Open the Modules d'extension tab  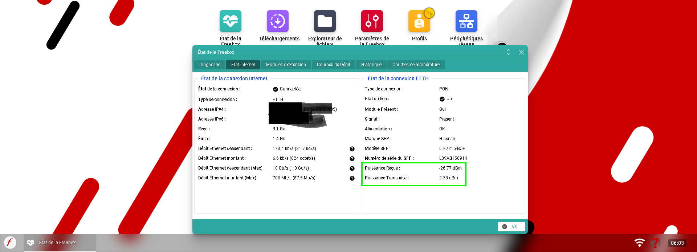(x=286, y=65)
